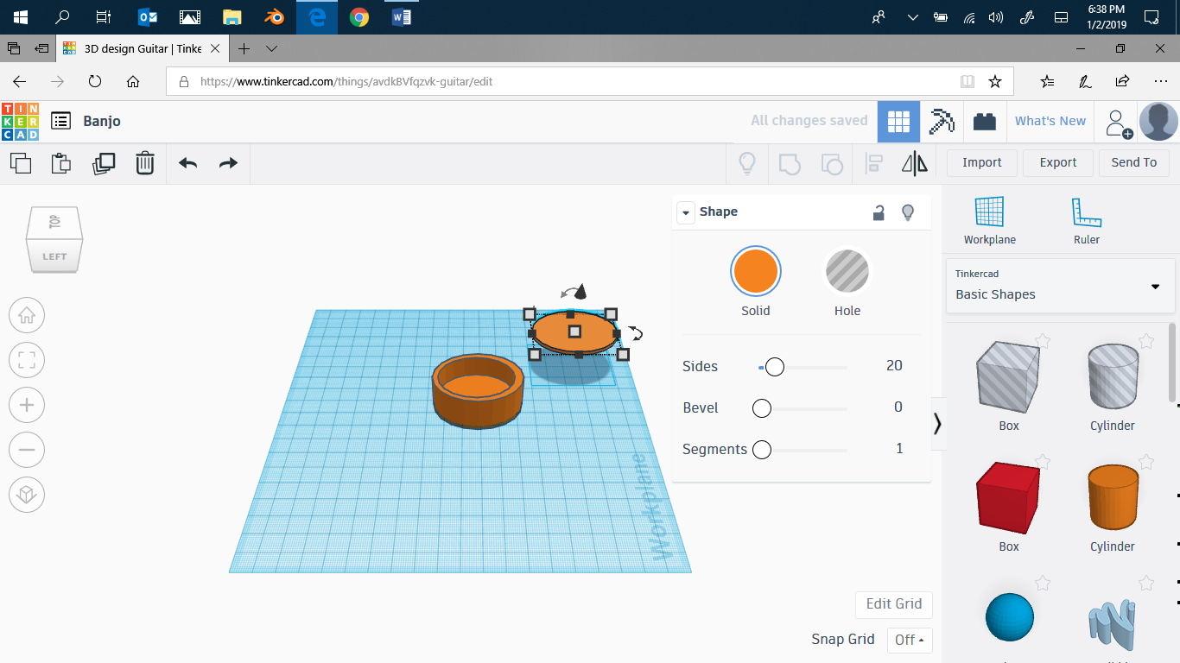
Task: Click the What's New link
Action: click(1050, 121)
